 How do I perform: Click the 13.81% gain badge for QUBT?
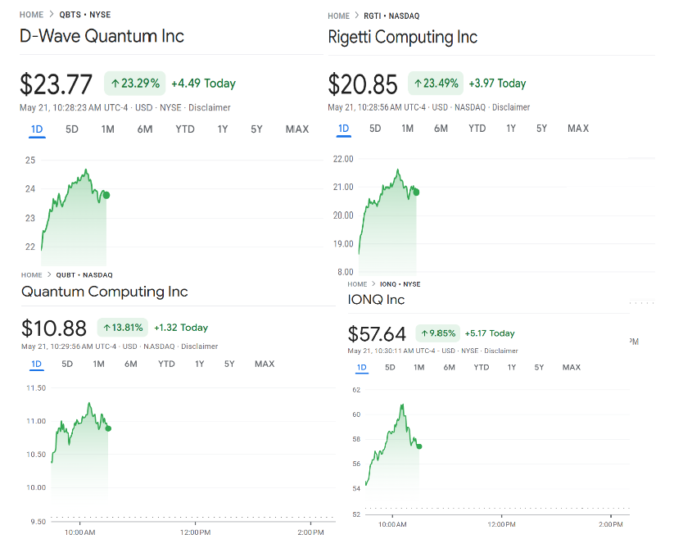pos(123,328)
